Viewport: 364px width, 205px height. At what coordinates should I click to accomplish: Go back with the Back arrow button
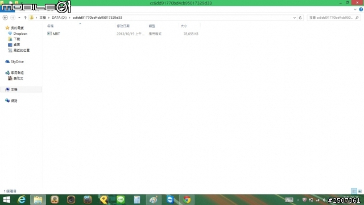click(x=5, y=18)
